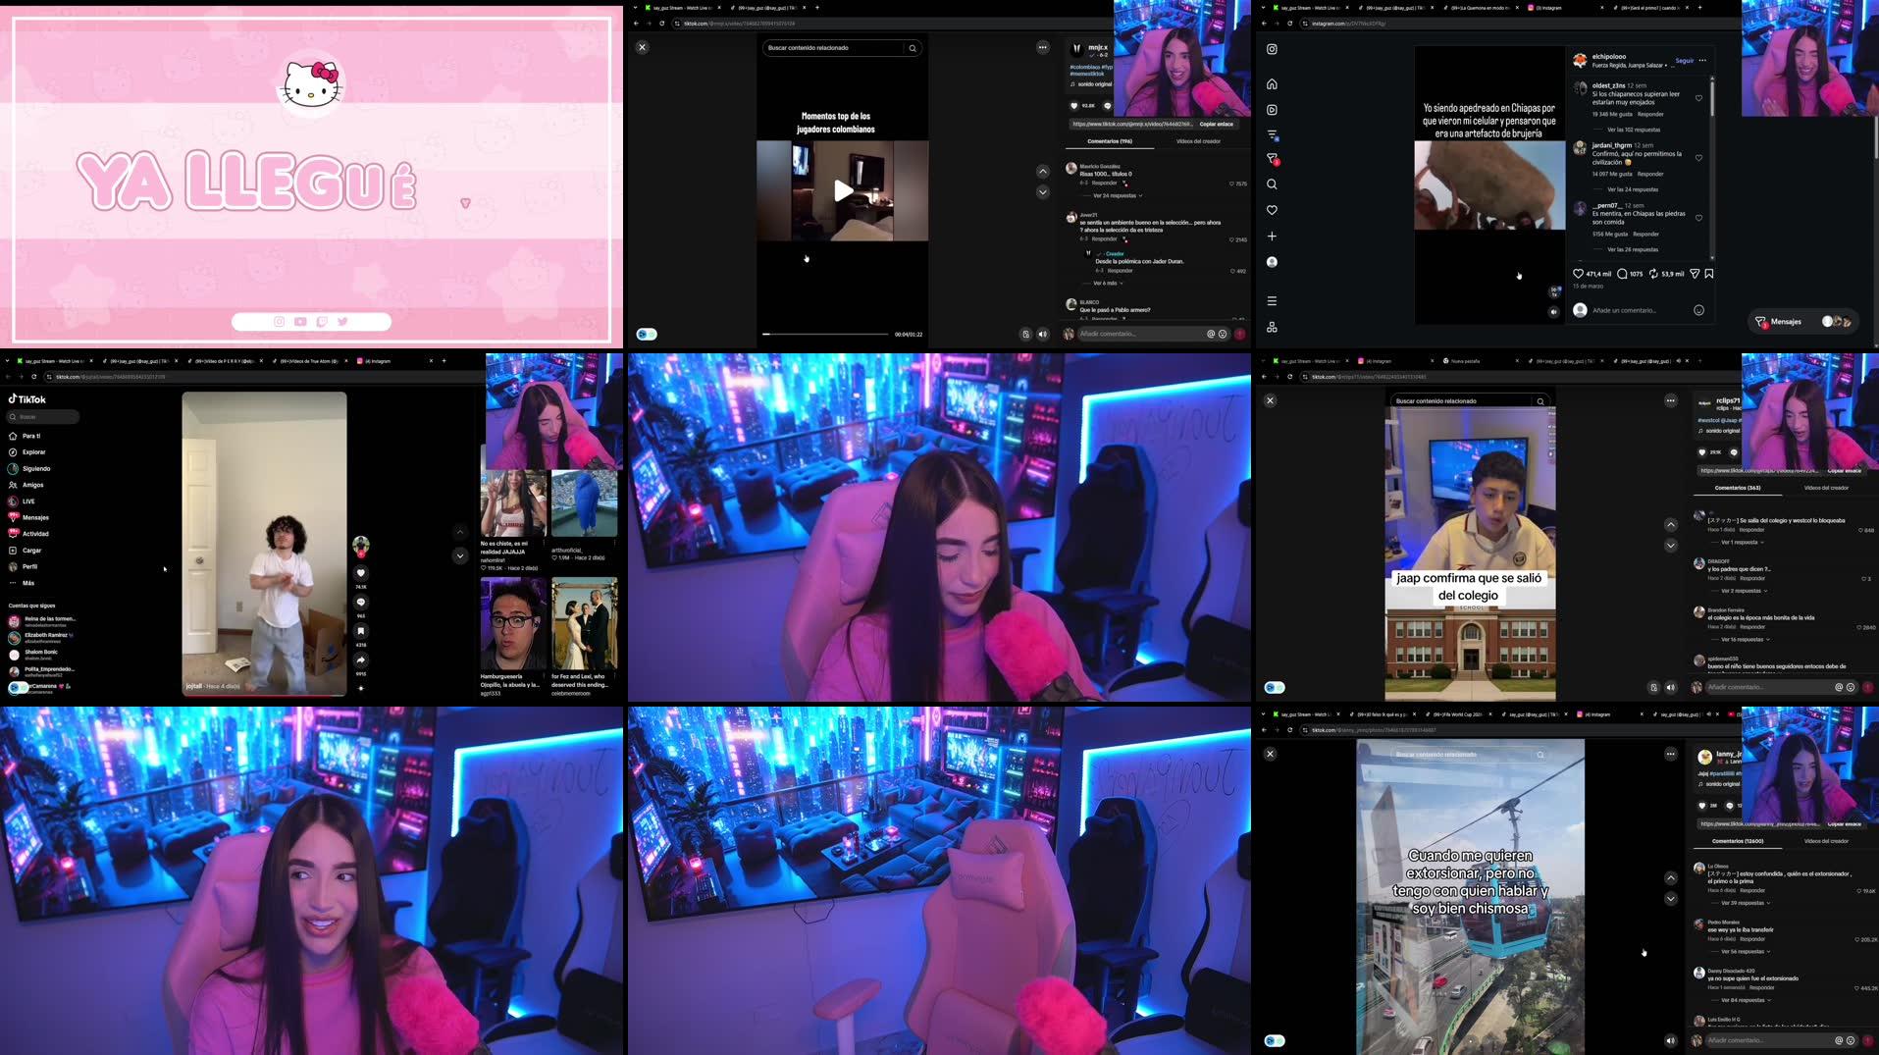Open more options on Colombian players video
1879x1055 pixels.
[x=1043, y=47]
